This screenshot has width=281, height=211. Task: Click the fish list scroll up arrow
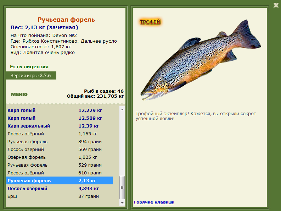(122, 109)
